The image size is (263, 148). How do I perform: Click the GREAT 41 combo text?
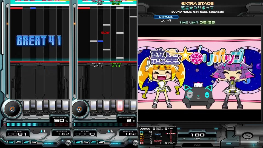(x=39, y=41)
